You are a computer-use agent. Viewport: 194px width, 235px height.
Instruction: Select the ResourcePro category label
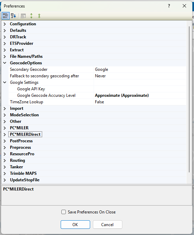[22, 154]
